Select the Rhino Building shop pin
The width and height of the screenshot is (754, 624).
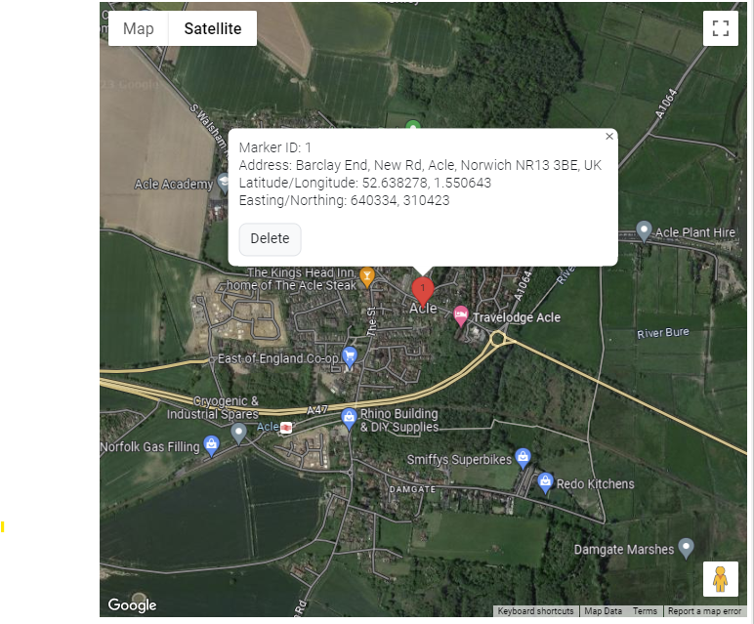pyautogui.click(x=349, y=418)
